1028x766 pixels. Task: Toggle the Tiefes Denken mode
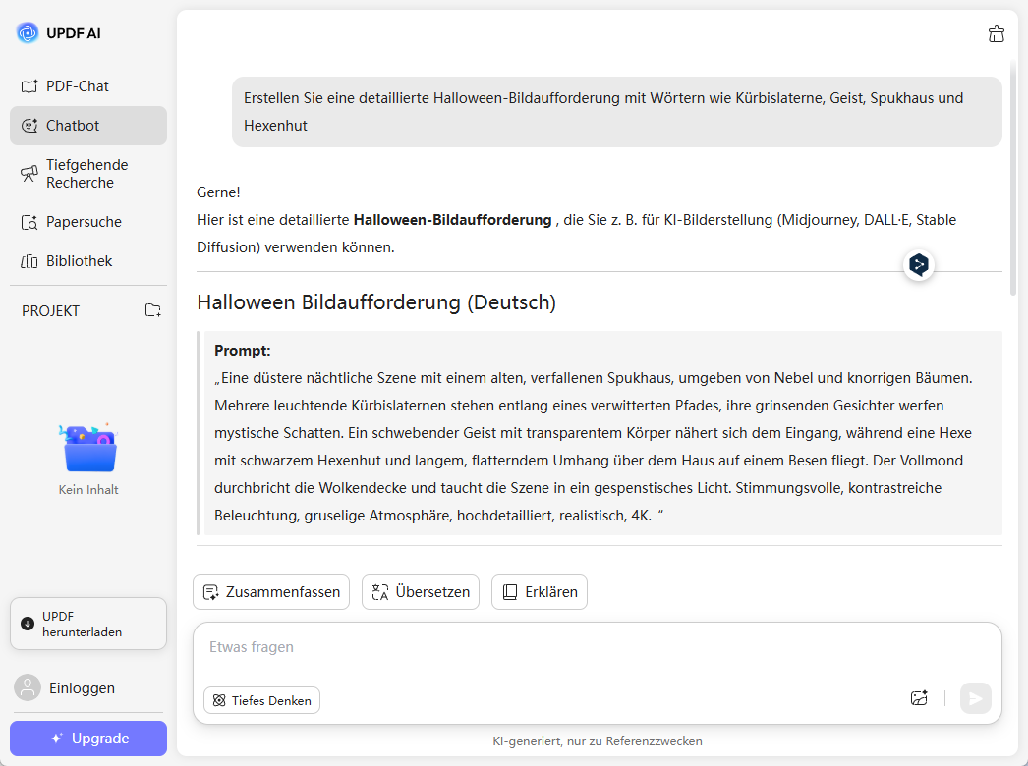tap(260, 700)
